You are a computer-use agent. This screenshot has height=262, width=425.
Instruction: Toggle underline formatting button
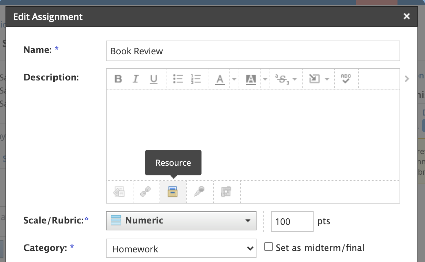153,79
